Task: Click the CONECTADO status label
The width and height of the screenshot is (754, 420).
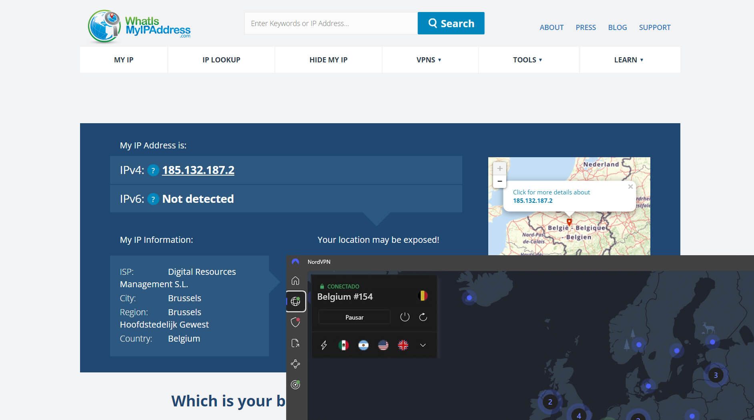Action: (343, 286)
